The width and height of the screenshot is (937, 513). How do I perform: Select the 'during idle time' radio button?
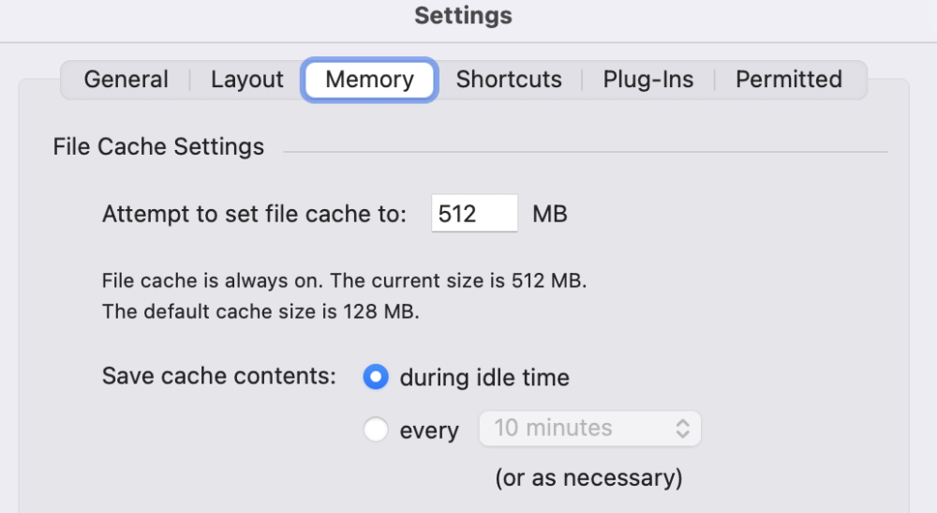[376, 378]
